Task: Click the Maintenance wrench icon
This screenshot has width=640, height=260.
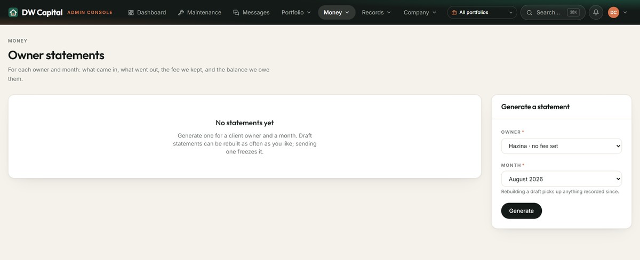Action: [181, 12]
